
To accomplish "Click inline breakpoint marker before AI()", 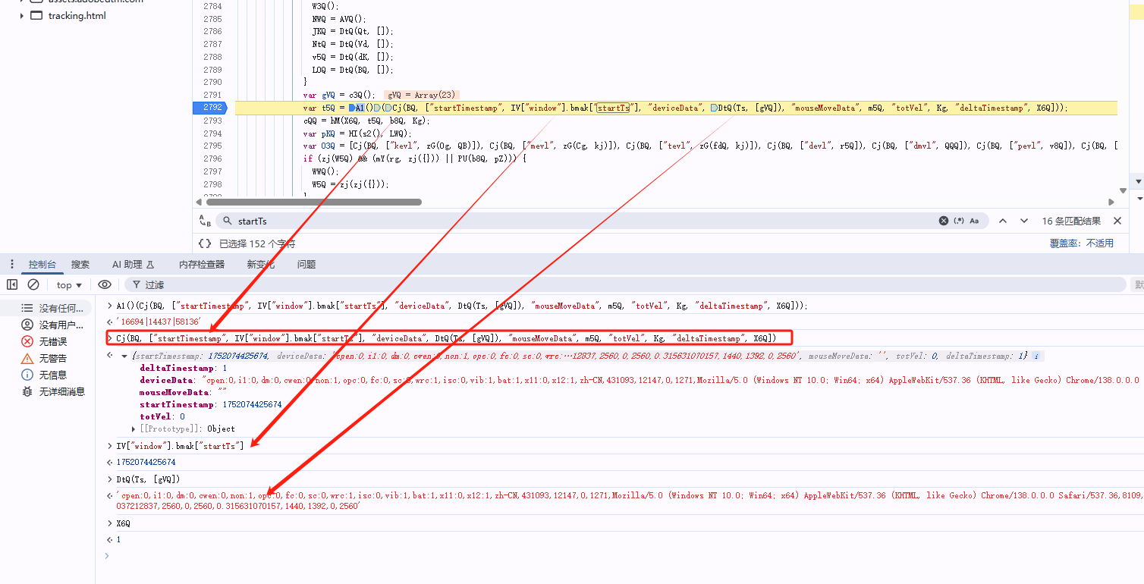I will pyautogui.click(x=353, y=108).
